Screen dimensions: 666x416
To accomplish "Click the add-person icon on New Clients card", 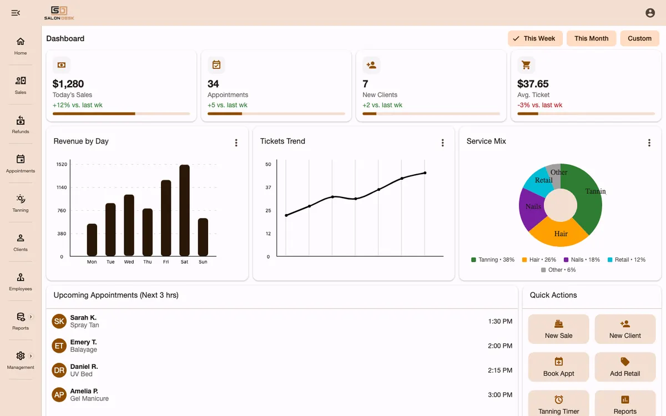I will [371, 65].
